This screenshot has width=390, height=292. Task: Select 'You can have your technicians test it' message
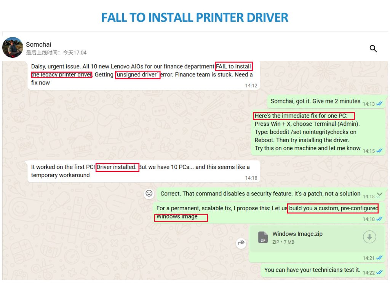[312, 270]
